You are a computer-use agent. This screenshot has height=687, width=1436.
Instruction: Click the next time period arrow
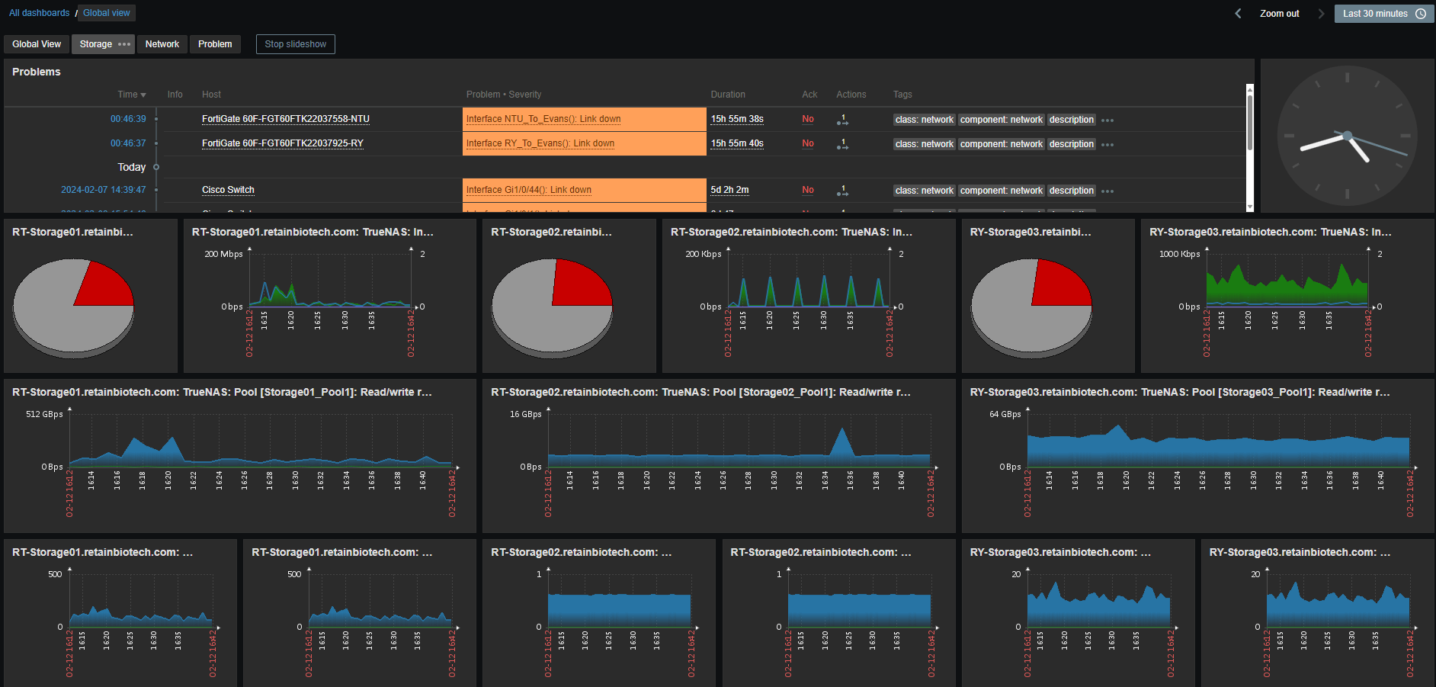click(1321, 14)
